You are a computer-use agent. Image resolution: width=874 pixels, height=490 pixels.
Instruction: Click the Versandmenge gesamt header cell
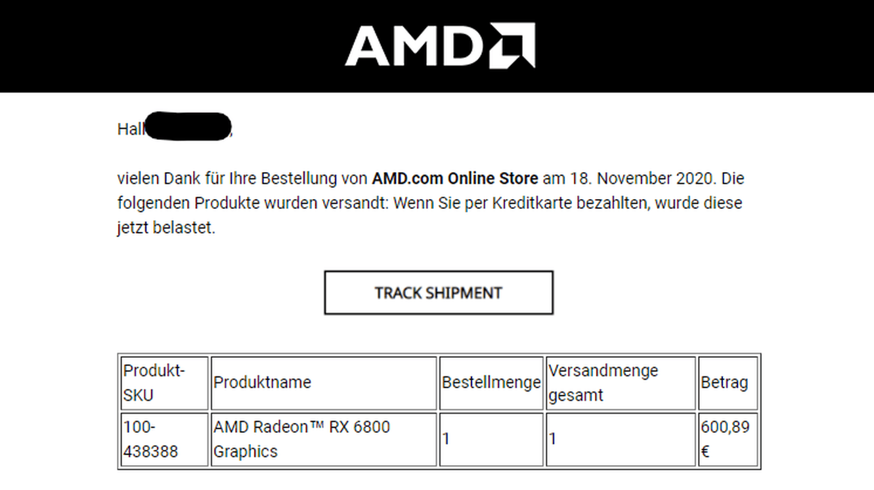tap(603, 383)
